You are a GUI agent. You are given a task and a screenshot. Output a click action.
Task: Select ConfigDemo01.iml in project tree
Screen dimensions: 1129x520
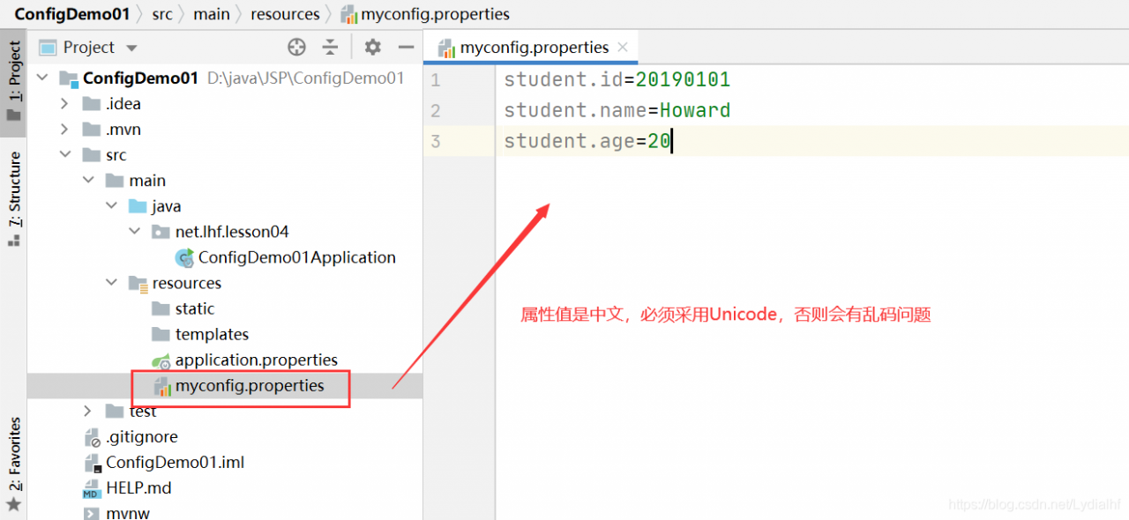pos(176,462)
